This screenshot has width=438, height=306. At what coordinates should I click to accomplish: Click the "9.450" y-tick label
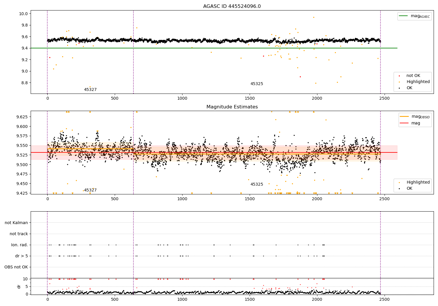[22, 184]
